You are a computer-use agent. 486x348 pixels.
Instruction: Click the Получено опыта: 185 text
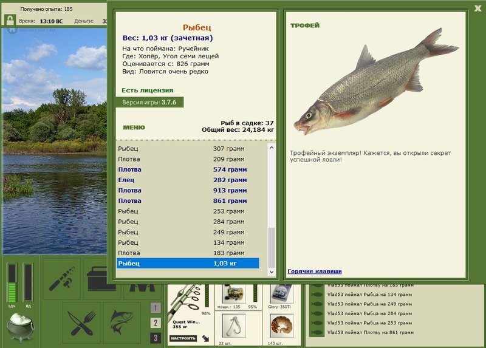click(47, 9)
